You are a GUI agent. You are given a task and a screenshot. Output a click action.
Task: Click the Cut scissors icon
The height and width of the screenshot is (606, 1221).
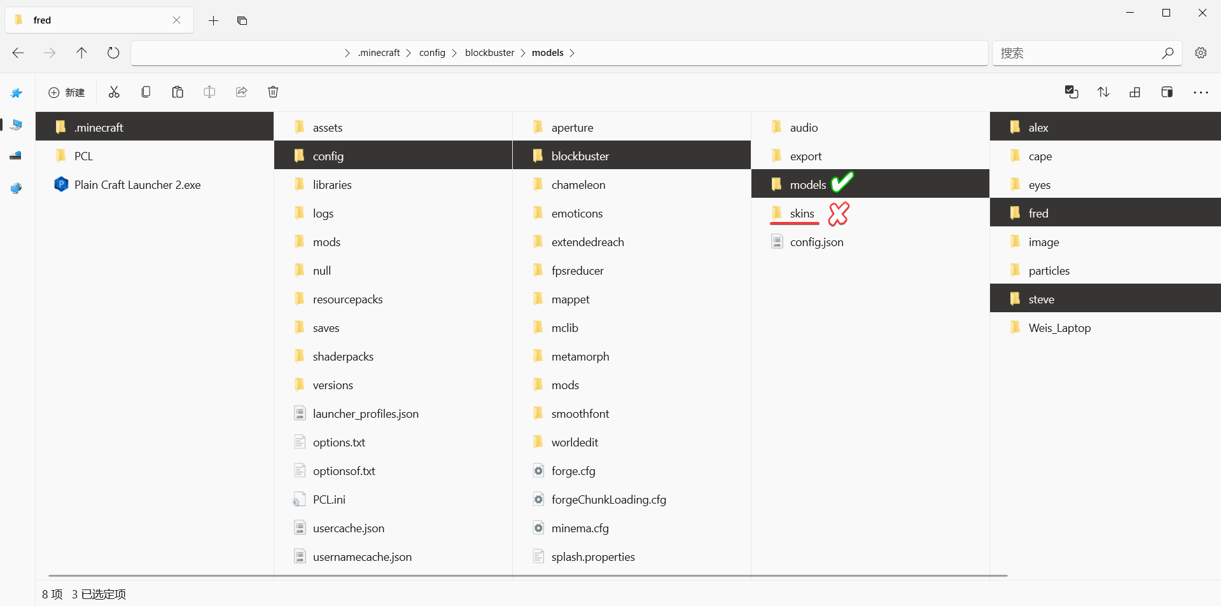[x=114, y=92]
